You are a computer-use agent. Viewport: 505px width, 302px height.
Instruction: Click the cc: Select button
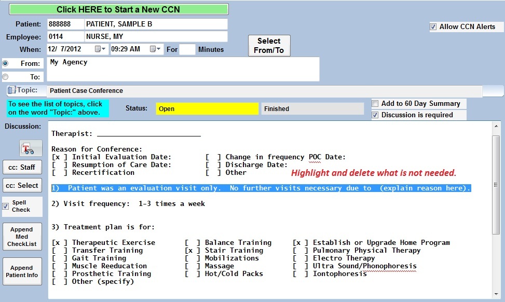pos(22,185)
